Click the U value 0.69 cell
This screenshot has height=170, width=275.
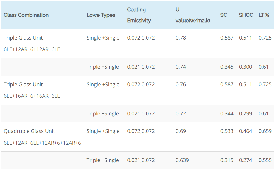[181, 131]
